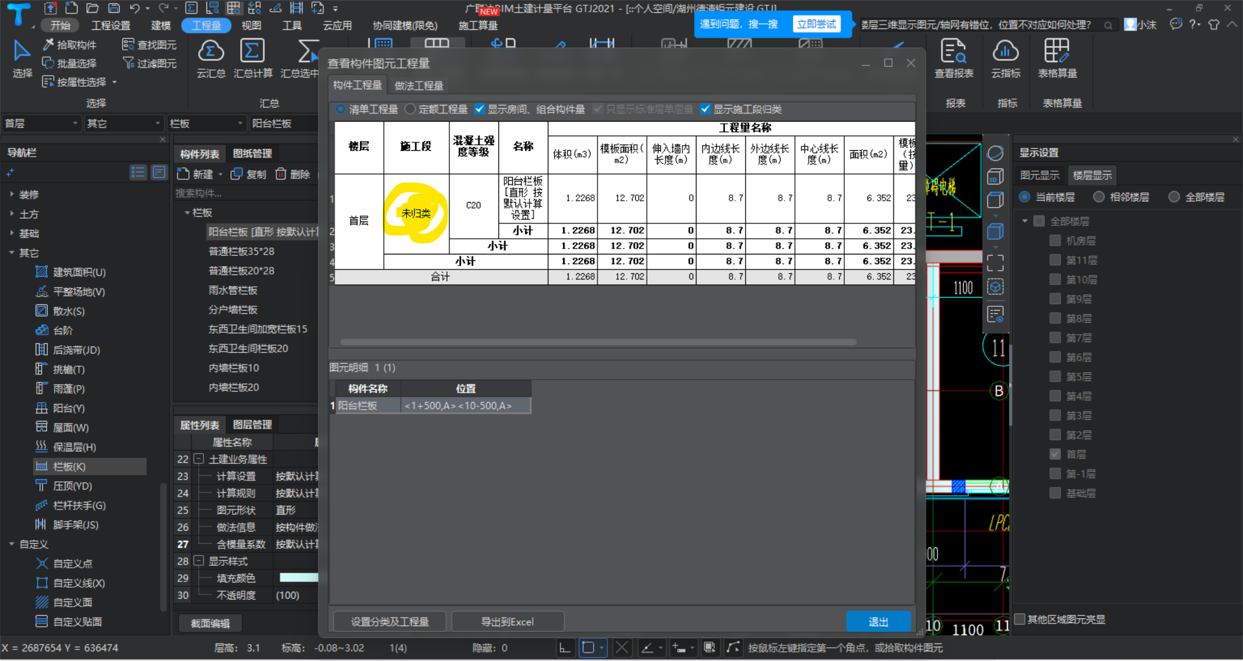The height and width of the screenshot is (661, 1243).
Task: Click 拾取构件 pick component tool
Action: coord(69,45)
